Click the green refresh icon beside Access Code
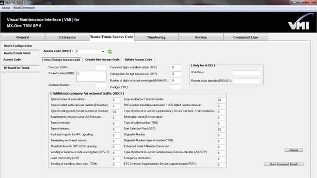The height and width of the screenshot is (178, 317). pyautogui.click(x=110, y=51)
